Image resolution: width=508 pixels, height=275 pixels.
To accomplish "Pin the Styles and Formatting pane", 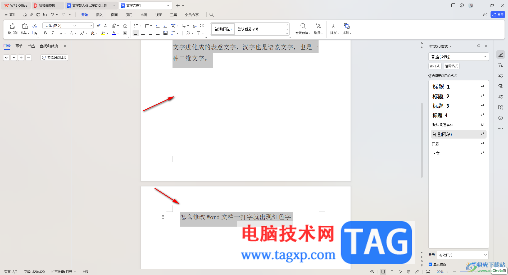I will click(x=478, y=46).
